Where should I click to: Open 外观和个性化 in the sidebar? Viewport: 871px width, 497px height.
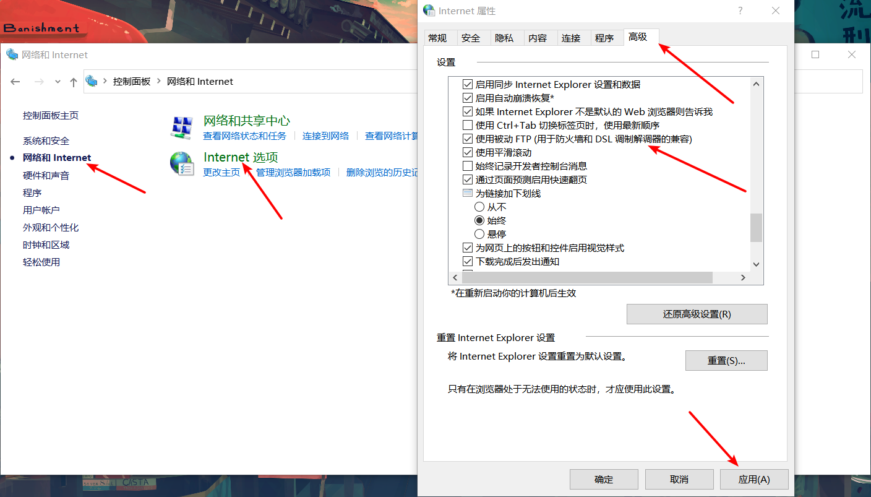(51, 227)
